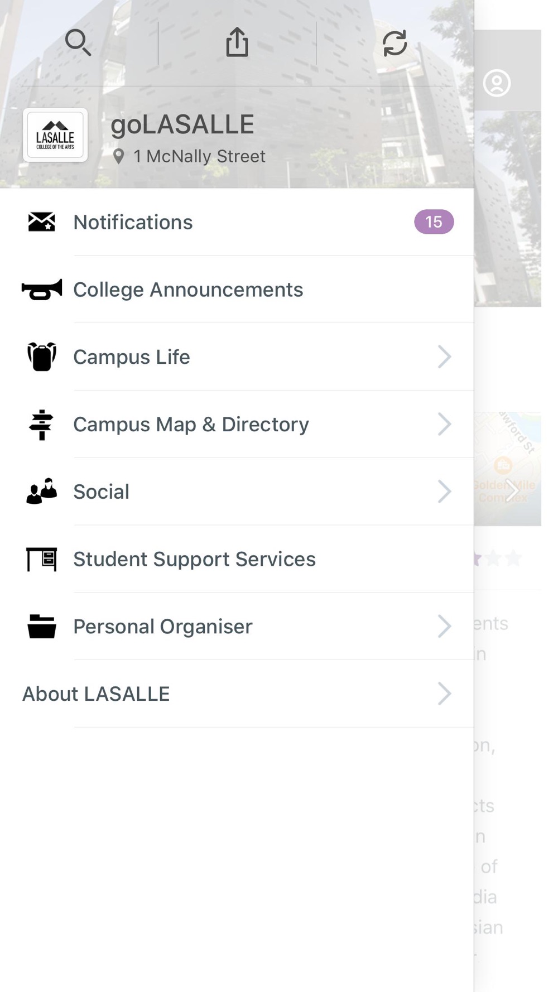The width and height of the screenshot is (558, 992).
Task: Tap the refresh arrows icon
Action: click(x=395, y=43)
